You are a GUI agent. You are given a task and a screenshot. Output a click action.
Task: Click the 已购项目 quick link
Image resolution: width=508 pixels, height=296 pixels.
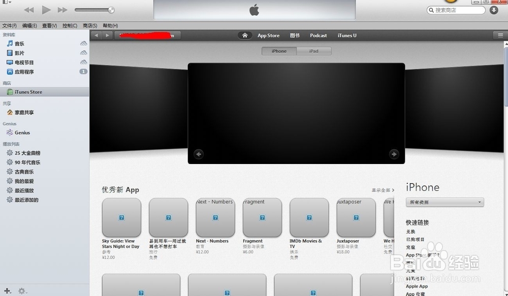coord(415,239)
